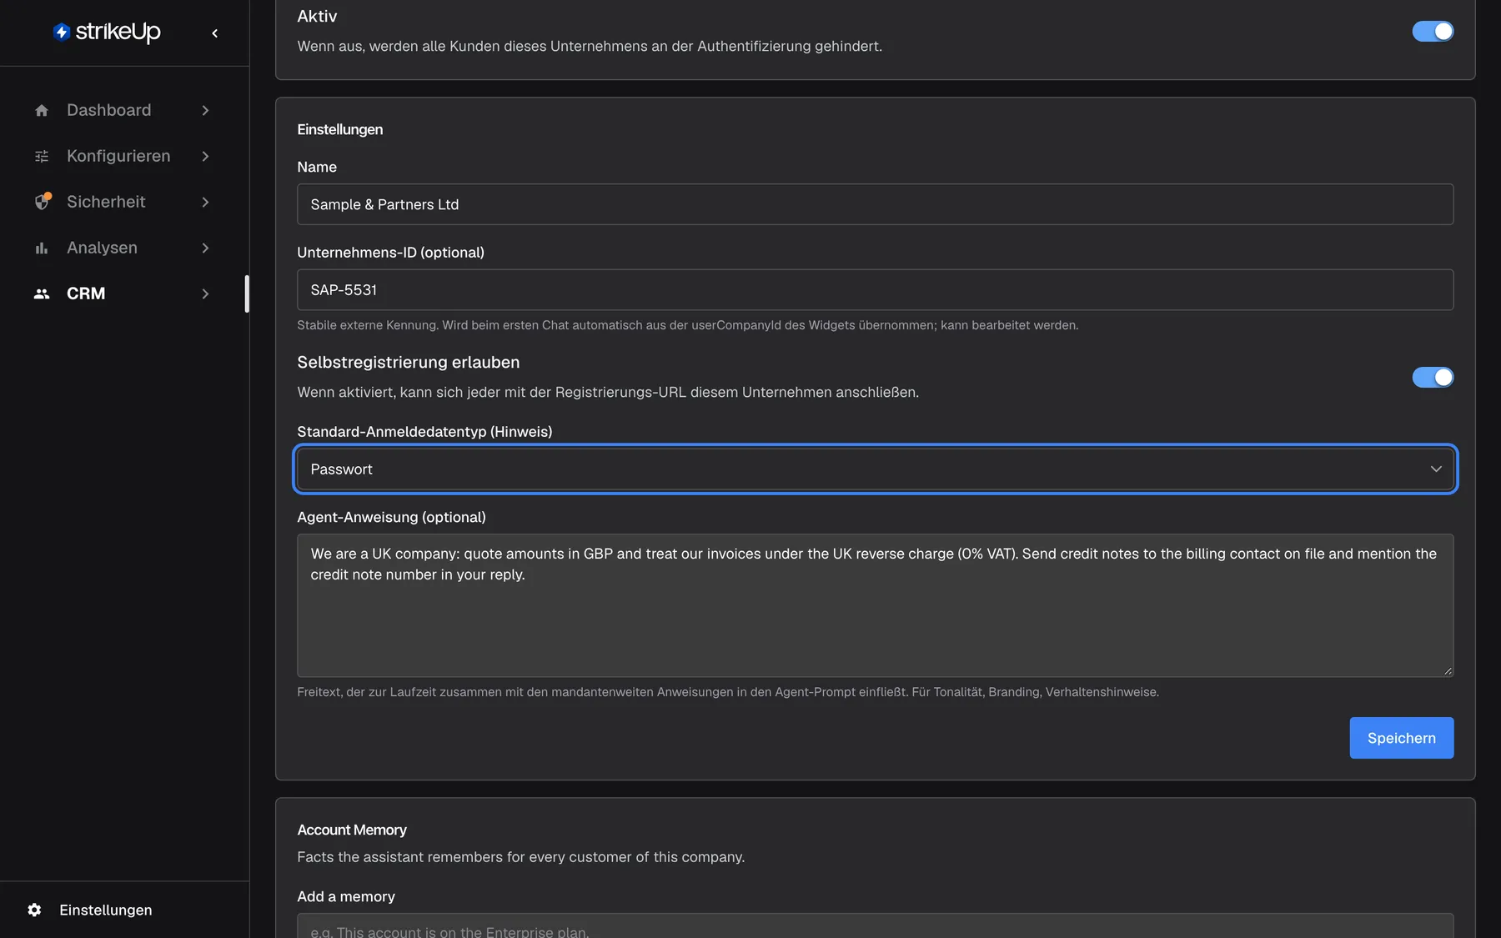Click the Account Memory heading

pyautogui.click(x=352, y=830)
